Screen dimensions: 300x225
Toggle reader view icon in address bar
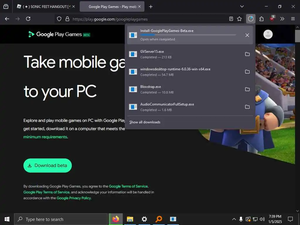point(231,19)
